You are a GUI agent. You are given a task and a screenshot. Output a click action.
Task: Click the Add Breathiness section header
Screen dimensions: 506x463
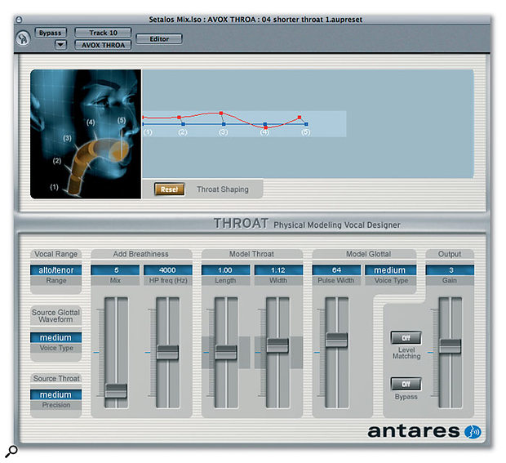(x=140, y=254)
